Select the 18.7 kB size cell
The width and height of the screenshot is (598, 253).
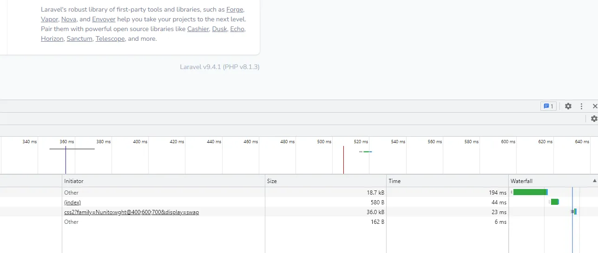coord(326,192)
